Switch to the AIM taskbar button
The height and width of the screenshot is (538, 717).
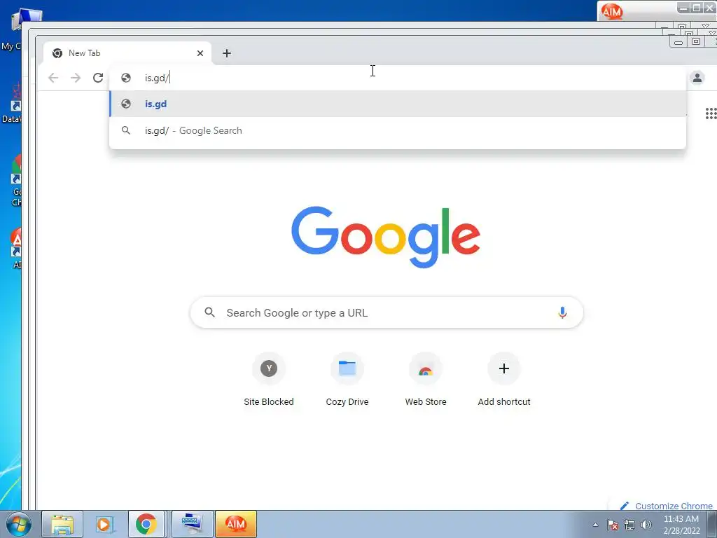point(236,524)
